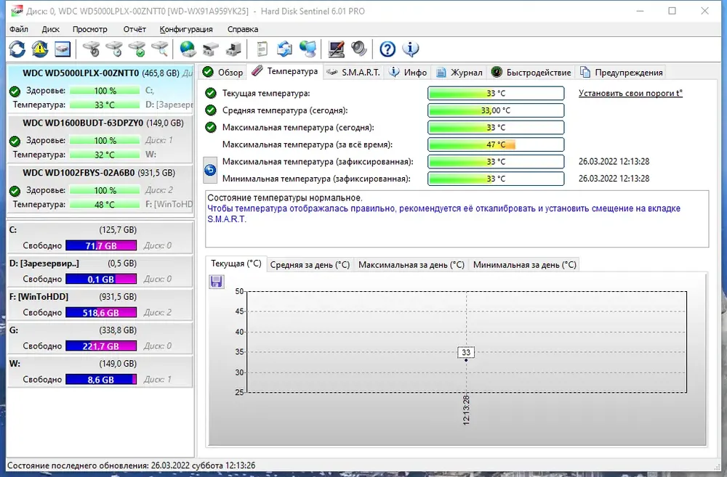This screenshot has height=477, width=727.
Task: Click green check icon next to Текущая температура
Action: coord(211,93)
